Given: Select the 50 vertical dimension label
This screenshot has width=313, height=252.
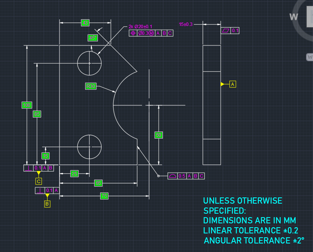Looking at the screenshot, I should point(159,135).
